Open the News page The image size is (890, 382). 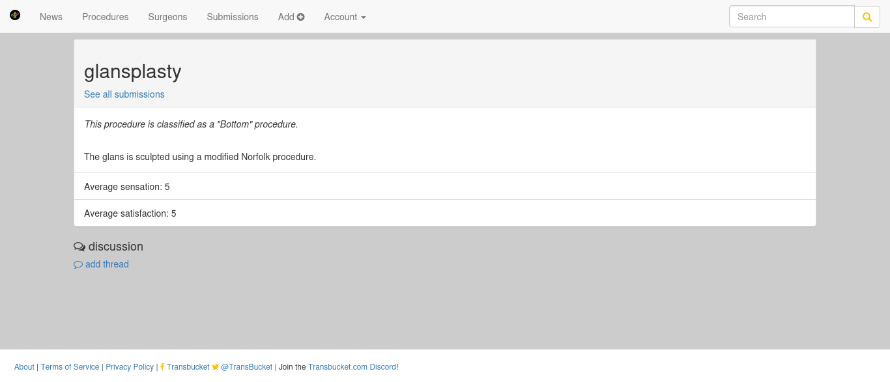tap(51, 17)
